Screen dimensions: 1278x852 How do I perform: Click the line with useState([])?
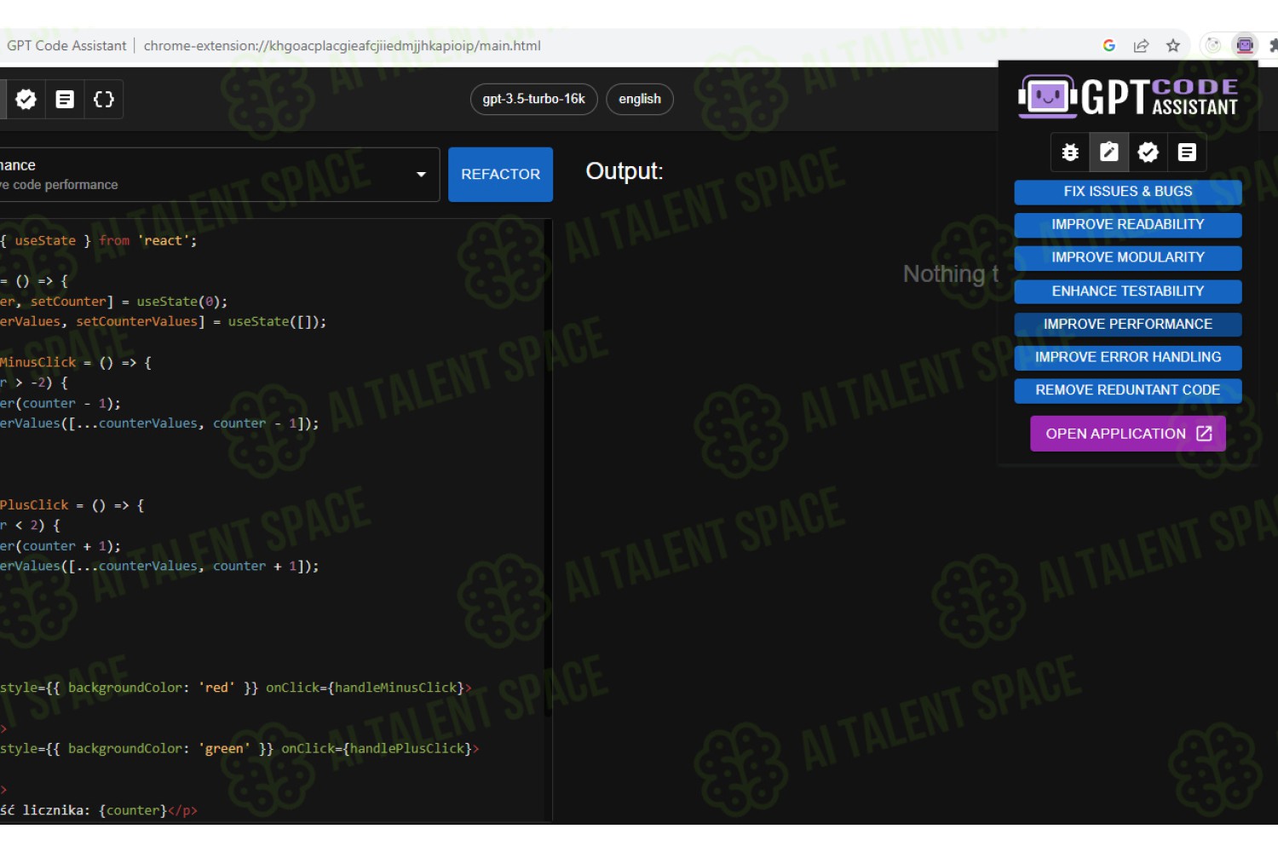tap(164, 322)
